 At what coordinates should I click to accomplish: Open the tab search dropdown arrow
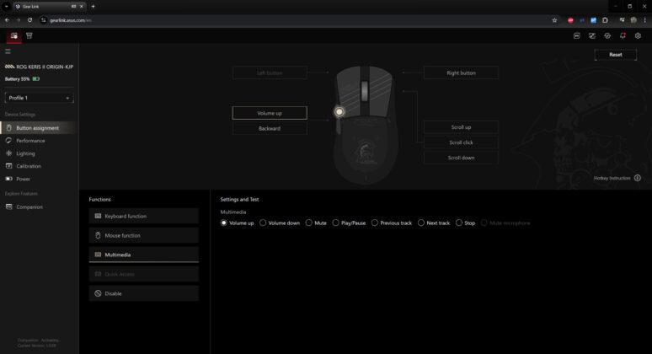coord(7,6)
